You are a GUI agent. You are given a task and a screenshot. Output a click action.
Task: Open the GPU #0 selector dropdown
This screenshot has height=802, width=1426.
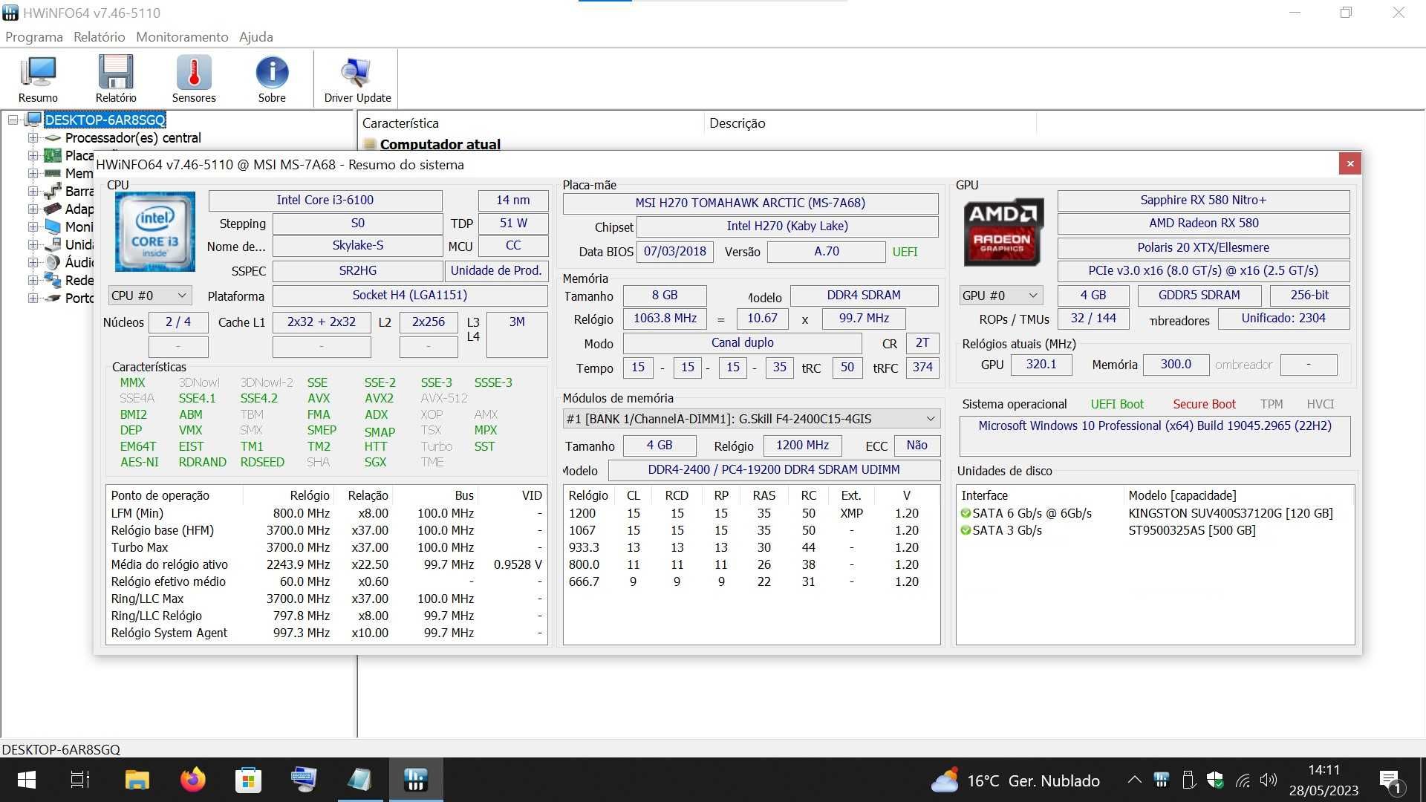click(1000, 296)
